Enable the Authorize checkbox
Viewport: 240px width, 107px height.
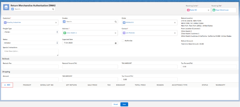tap(123, 41)
